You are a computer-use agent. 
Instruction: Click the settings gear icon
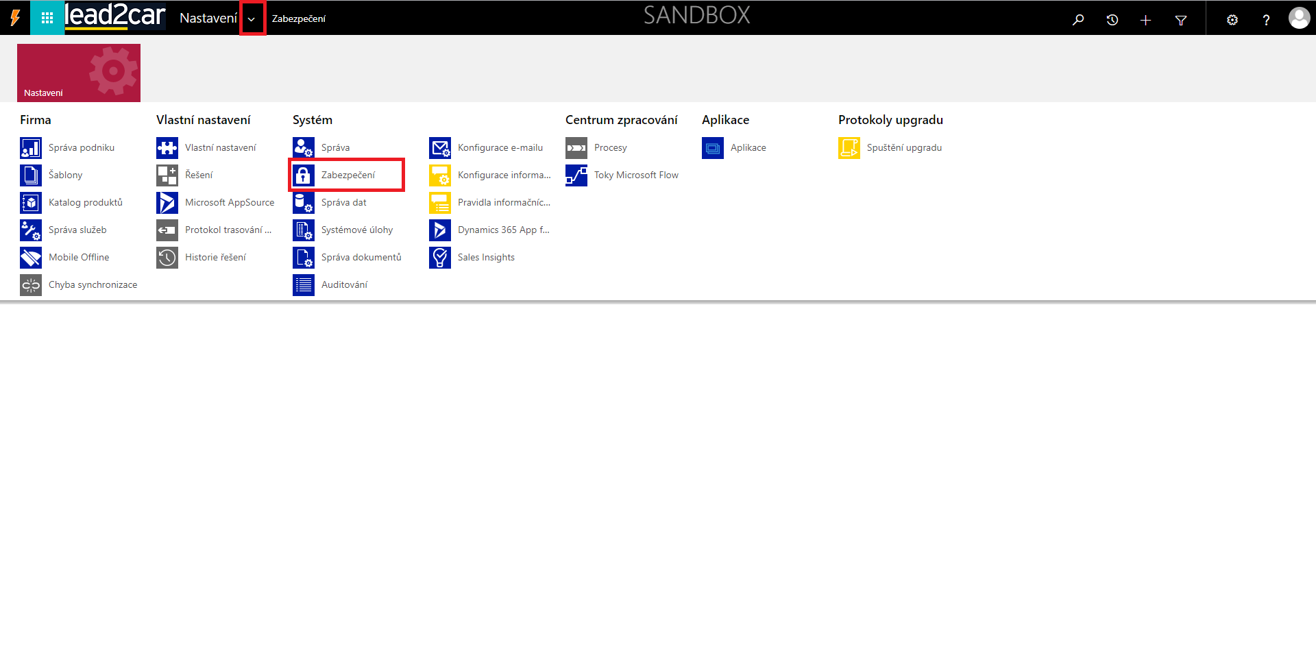(x=1232, y=20)
